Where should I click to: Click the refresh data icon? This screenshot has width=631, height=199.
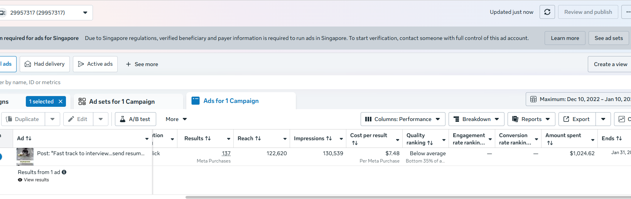pyautogui.click(x=547, y=12)
